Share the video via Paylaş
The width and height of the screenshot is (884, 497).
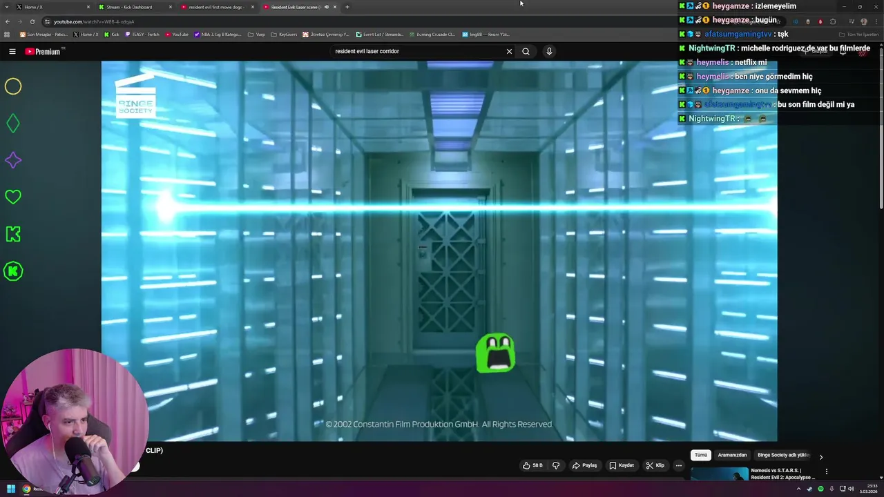click(x=584, y=465)
